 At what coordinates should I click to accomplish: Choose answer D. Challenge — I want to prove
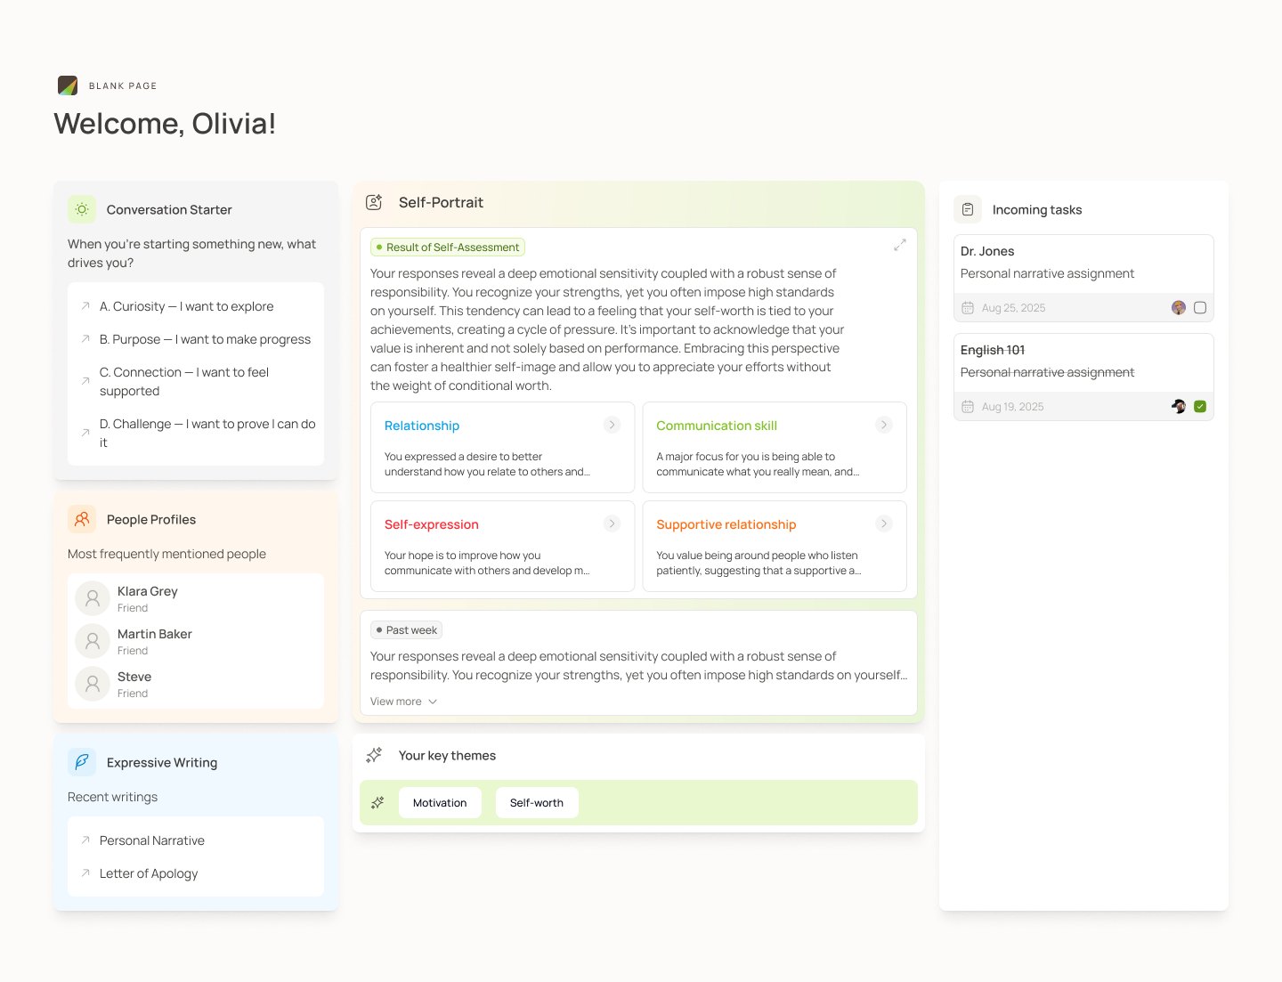tap(196, 433)
